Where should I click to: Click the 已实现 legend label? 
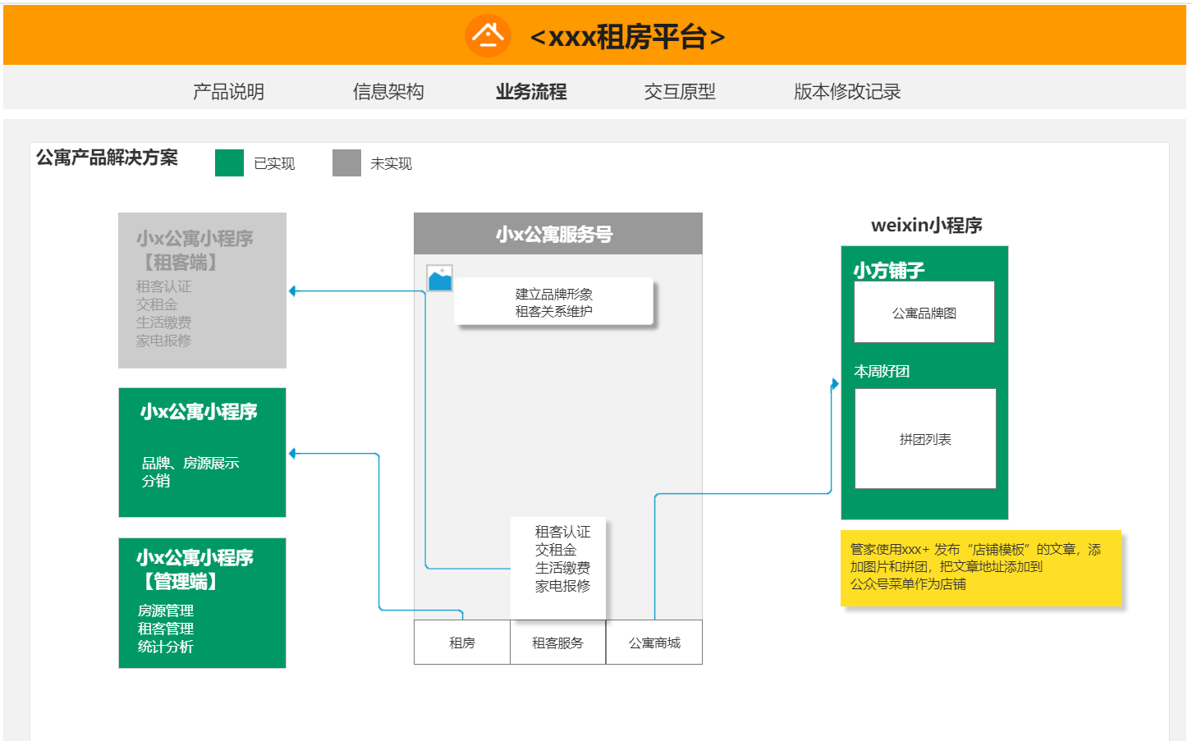[x=274, y=163]
